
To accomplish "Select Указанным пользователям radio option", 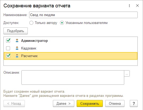I will click(x=62, y=23).
